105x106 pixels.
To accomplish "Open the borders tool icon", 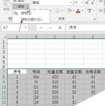I will pyautogui.click(x=58, y=11).
